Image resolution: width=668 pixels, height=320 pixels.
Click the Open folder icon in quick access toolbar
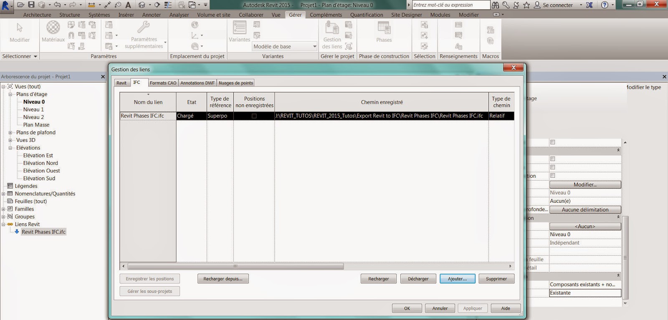(x=20, y=5)
